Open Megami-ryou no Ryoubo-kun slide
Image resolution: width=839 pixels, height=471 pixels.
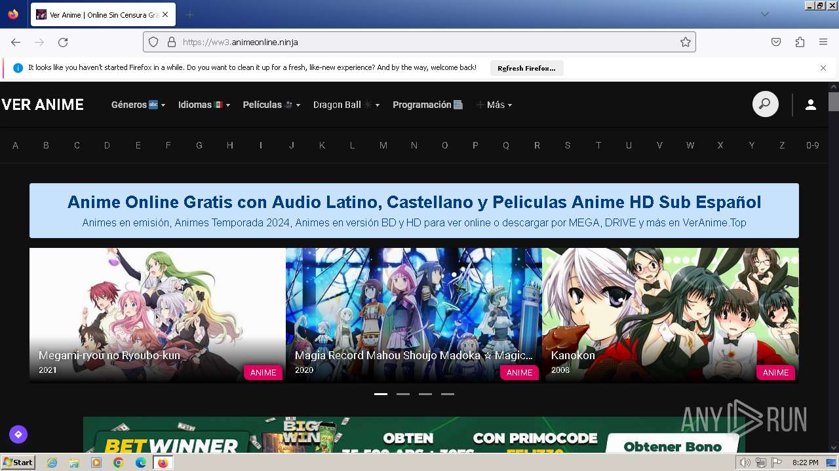[x=157, y=315]
